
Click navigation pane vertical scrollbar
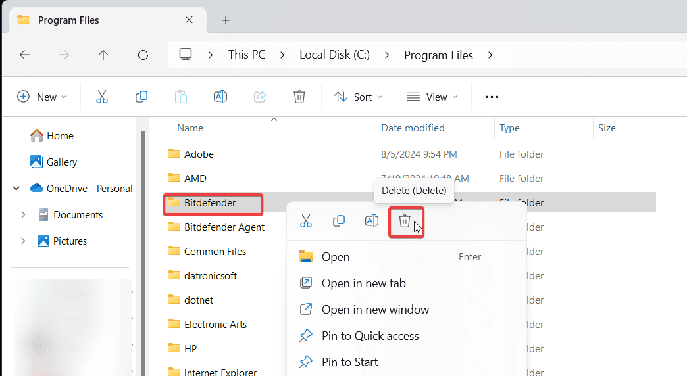coord(142,253)
